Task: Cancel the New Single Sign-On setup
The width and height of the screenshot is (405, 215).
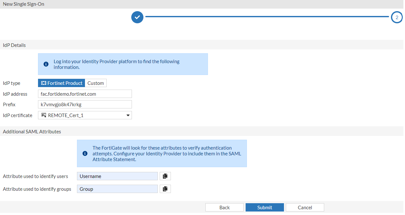Action: click(x=305, y=207)
